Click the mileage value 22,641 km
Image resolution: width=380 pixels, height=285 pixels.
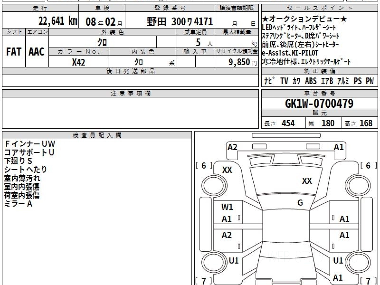tap(58, 21)
